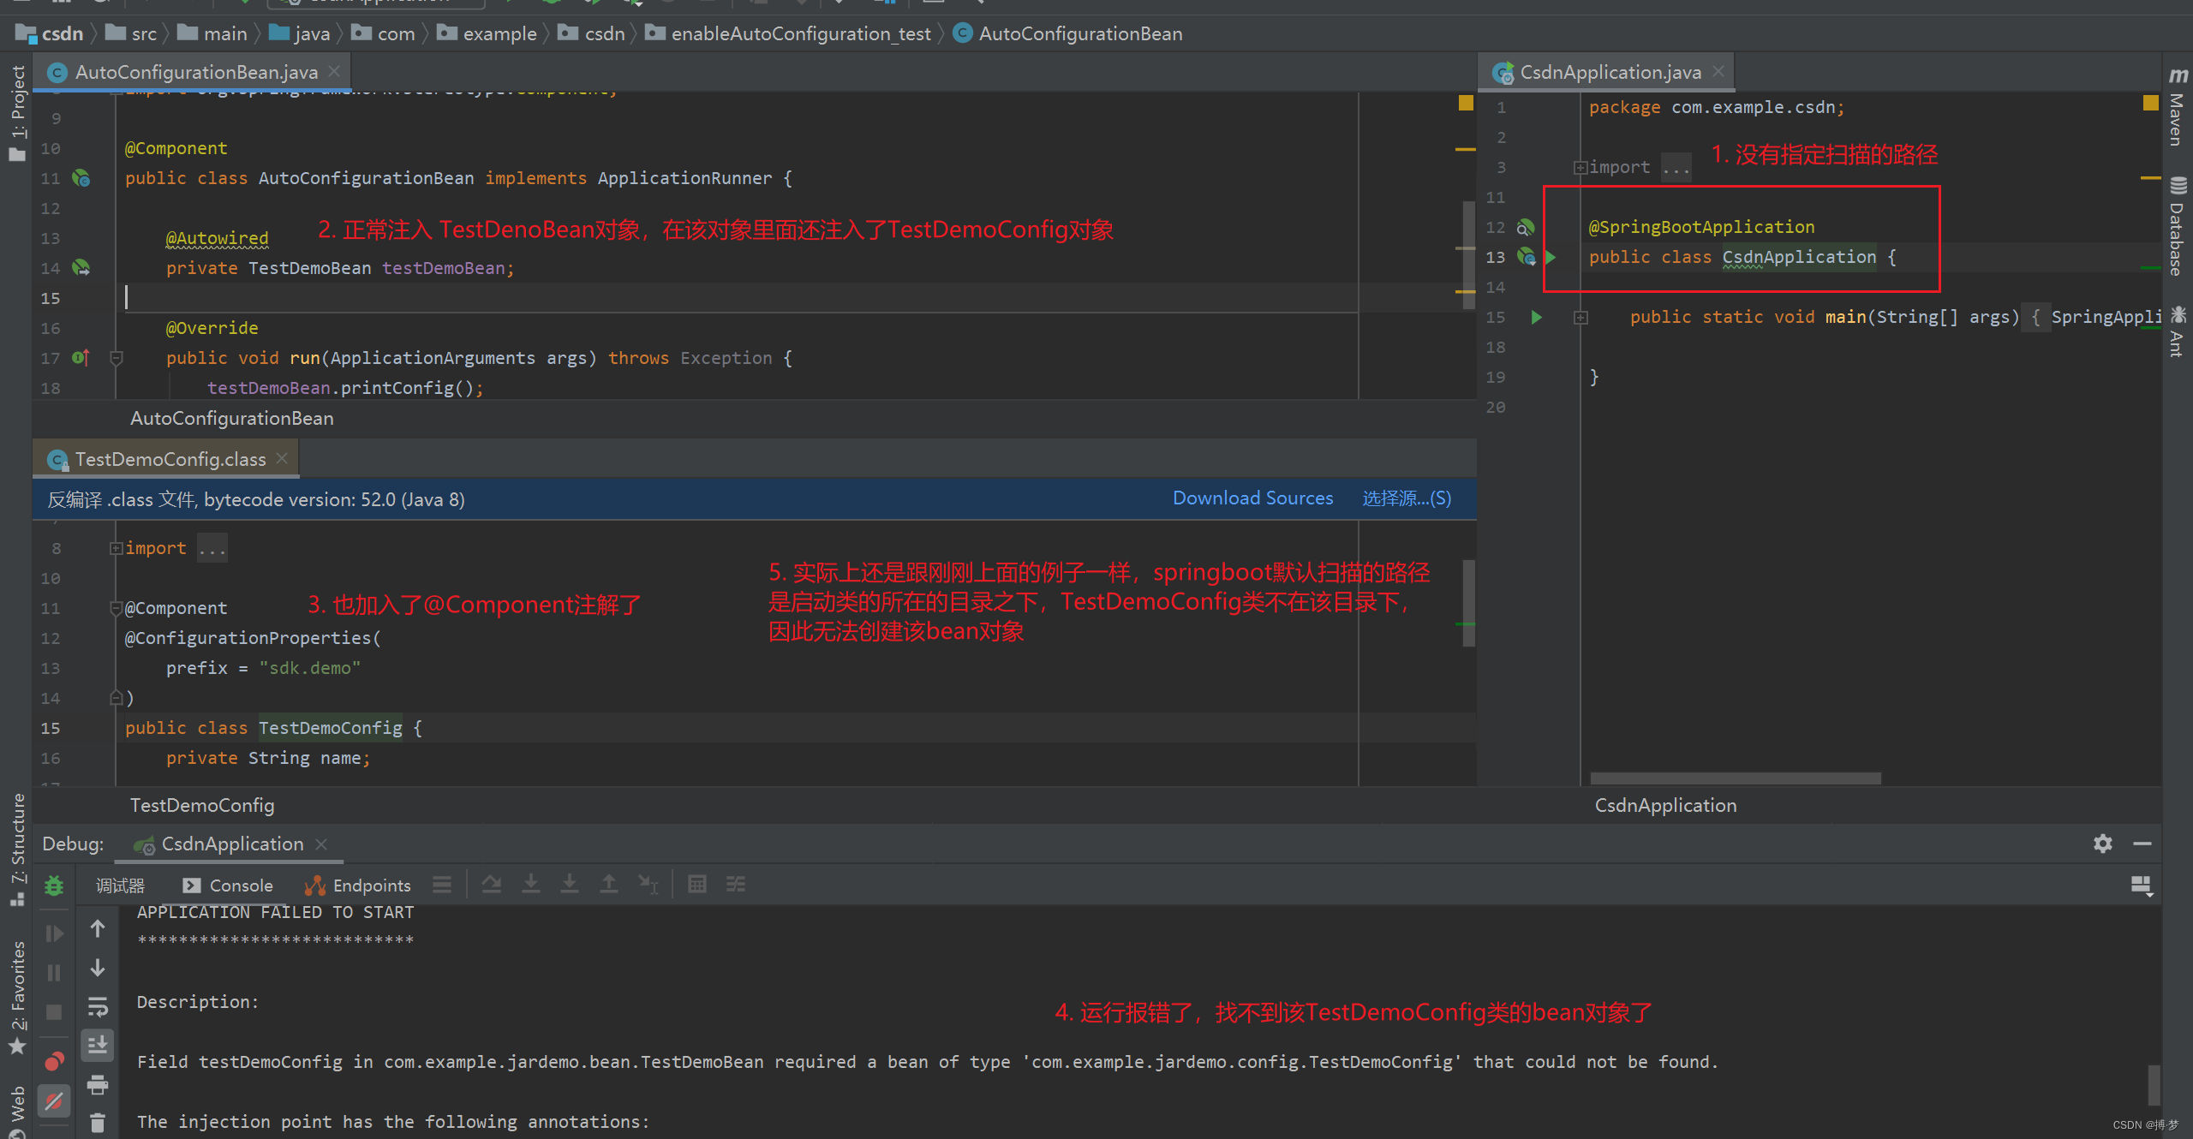Switch to Console tab
Screen dimensions: 2193x1139
click(x=228, y=886)
